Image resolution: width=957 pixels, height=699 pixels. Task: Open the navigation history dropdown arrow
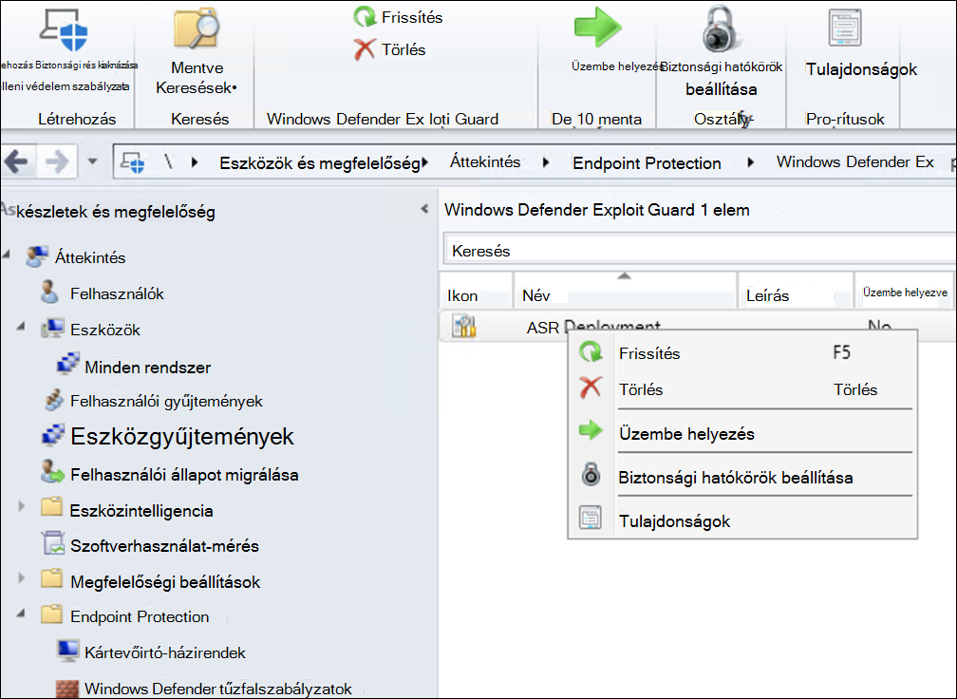click(x=92, y=161)
